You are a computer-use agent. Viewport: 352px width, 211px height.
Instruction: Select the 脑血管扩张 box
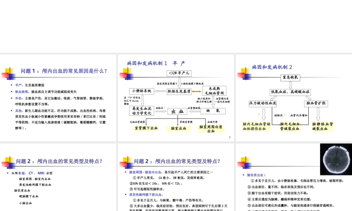(316, 104)
